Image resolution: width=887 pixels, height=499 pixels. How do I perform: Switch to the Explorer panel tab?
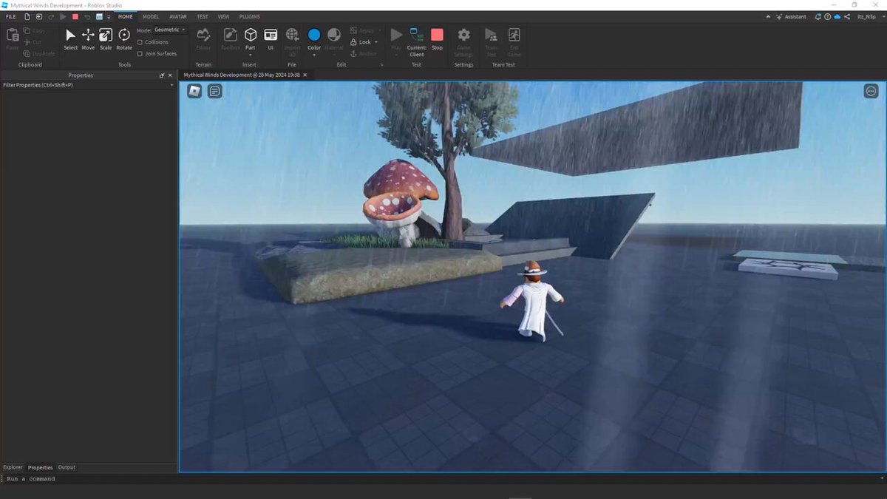[13, 467]
